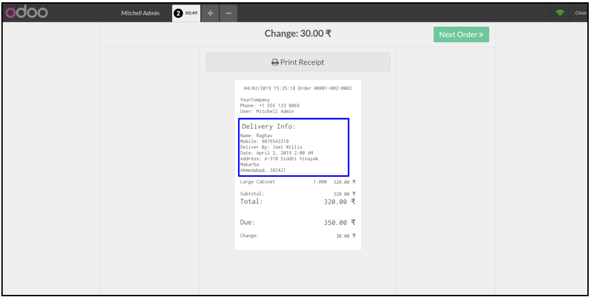This screenshot has width=591, height=299.
Task: Click the Odoo logo
Action: (x=26, y=13)
